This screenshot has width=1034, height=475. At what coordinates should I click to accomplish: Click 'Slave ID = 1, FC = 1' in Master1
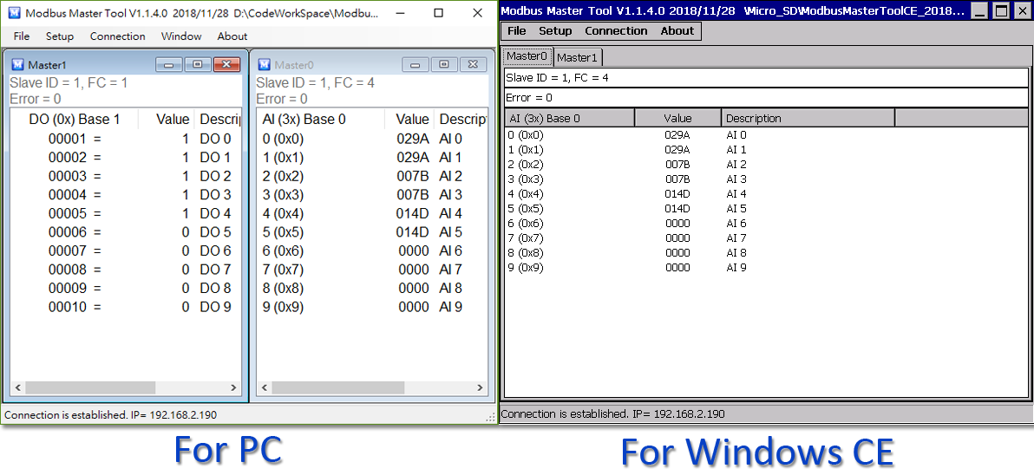(69, 83)
